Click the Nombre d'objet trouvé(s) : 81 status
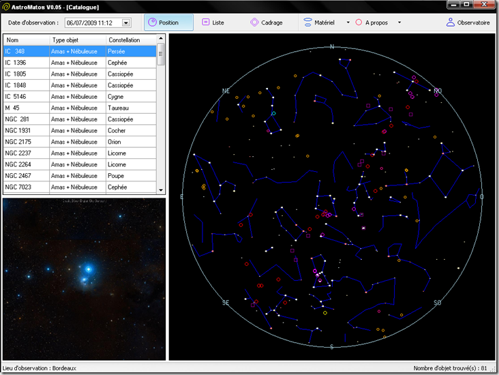Screen dimensions: 499x375 click(x=450, y=368)
